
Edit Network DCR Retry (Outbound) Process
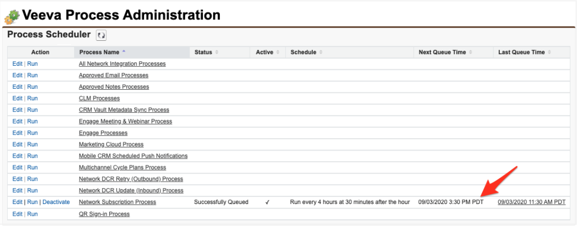[17, 179]
